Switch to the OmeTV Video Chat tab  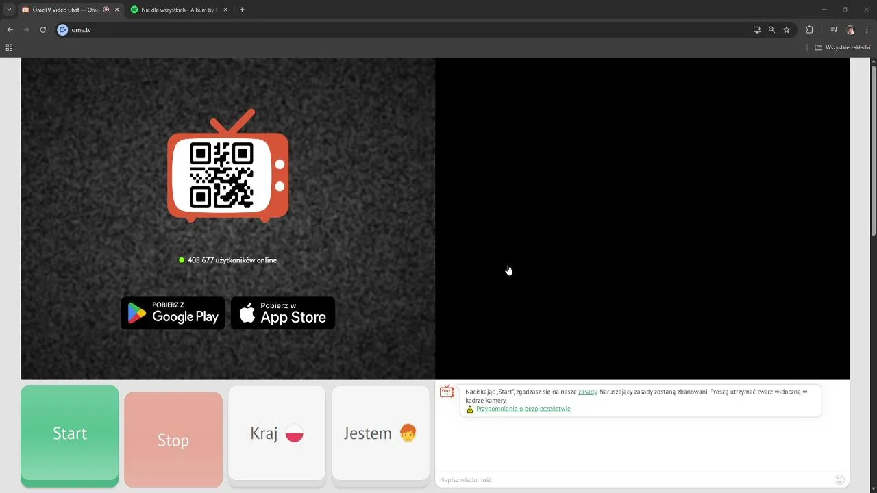[64, 10]
